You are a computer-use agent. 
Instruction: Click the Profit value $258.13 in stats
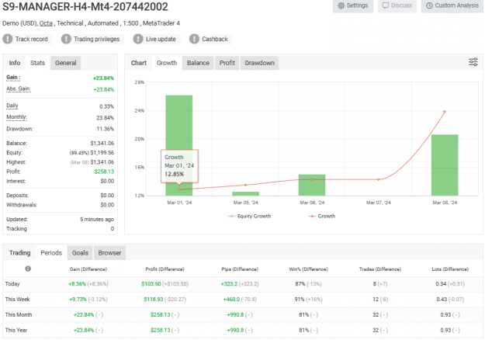(x=104, y=172)
